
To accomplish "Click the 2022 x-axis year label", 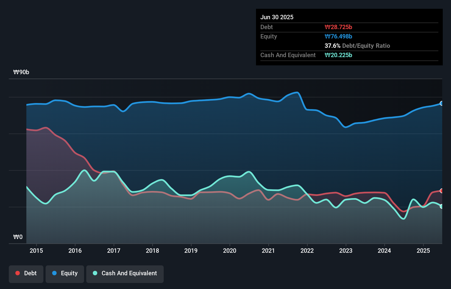I will (307, 251).
